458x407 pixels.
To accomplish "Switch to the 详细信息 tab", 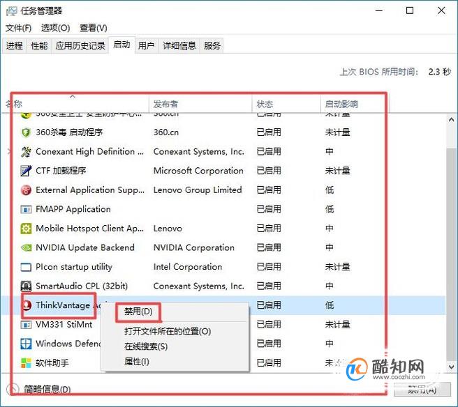I will [x=179, y=46].
